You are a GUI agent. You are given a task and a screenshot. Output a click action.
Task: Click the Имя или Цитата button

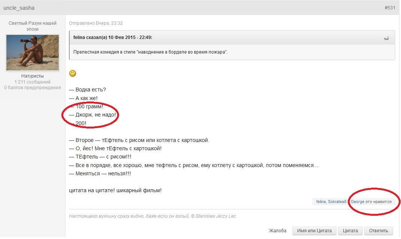[x=314, y=230]
